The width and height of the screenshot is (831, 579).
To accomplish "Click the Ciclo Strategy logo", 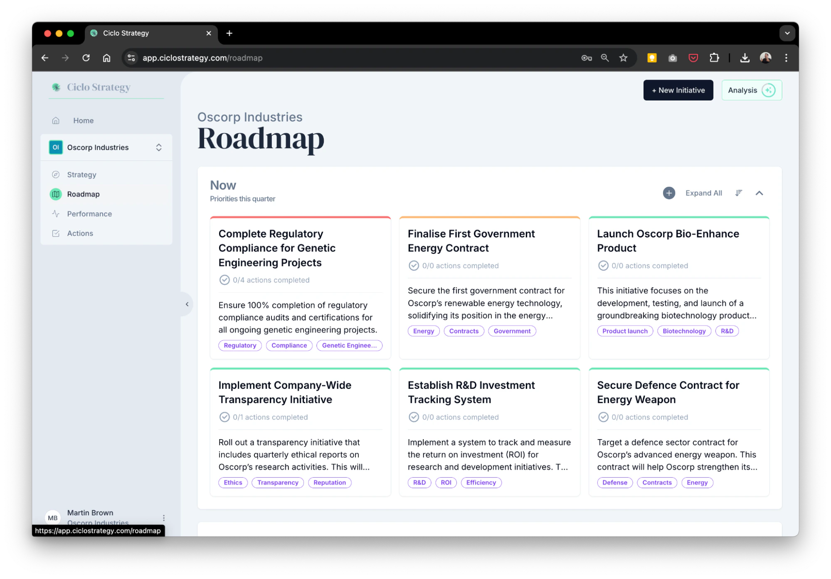I will point(91,87).
